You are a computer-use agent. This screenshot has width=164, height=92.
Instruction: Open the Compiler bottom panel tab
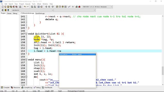(x=5, y=87)
